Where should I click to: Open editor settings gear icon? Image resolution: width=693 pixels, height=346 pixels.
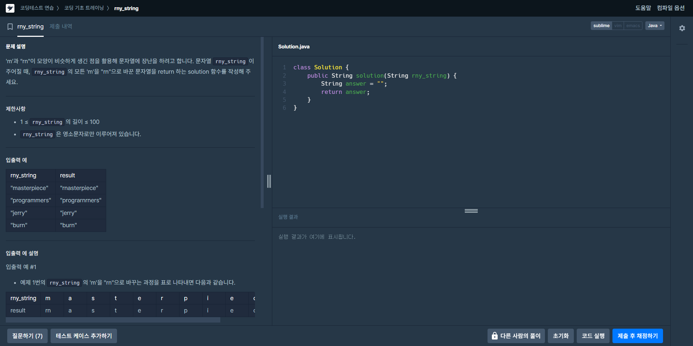(x=682, y=28)
